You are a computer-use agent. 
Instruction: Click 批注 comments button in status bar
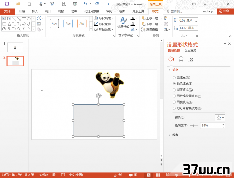point(134,175)
